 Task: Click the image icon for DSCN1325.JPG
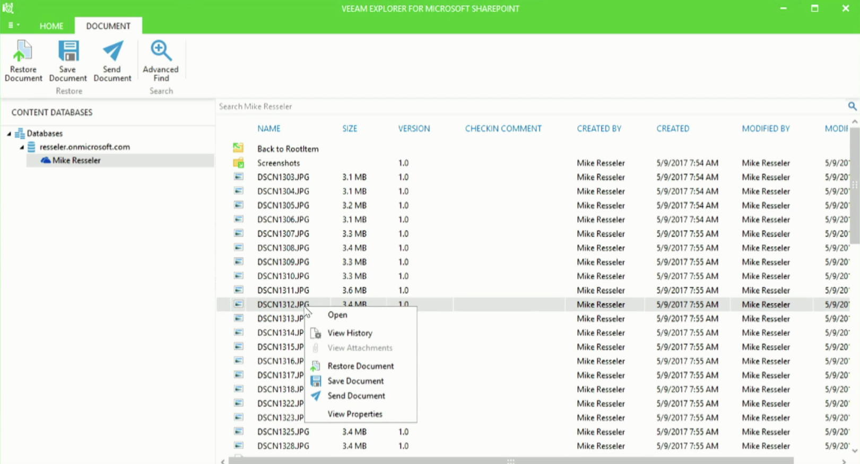[239, 431]
